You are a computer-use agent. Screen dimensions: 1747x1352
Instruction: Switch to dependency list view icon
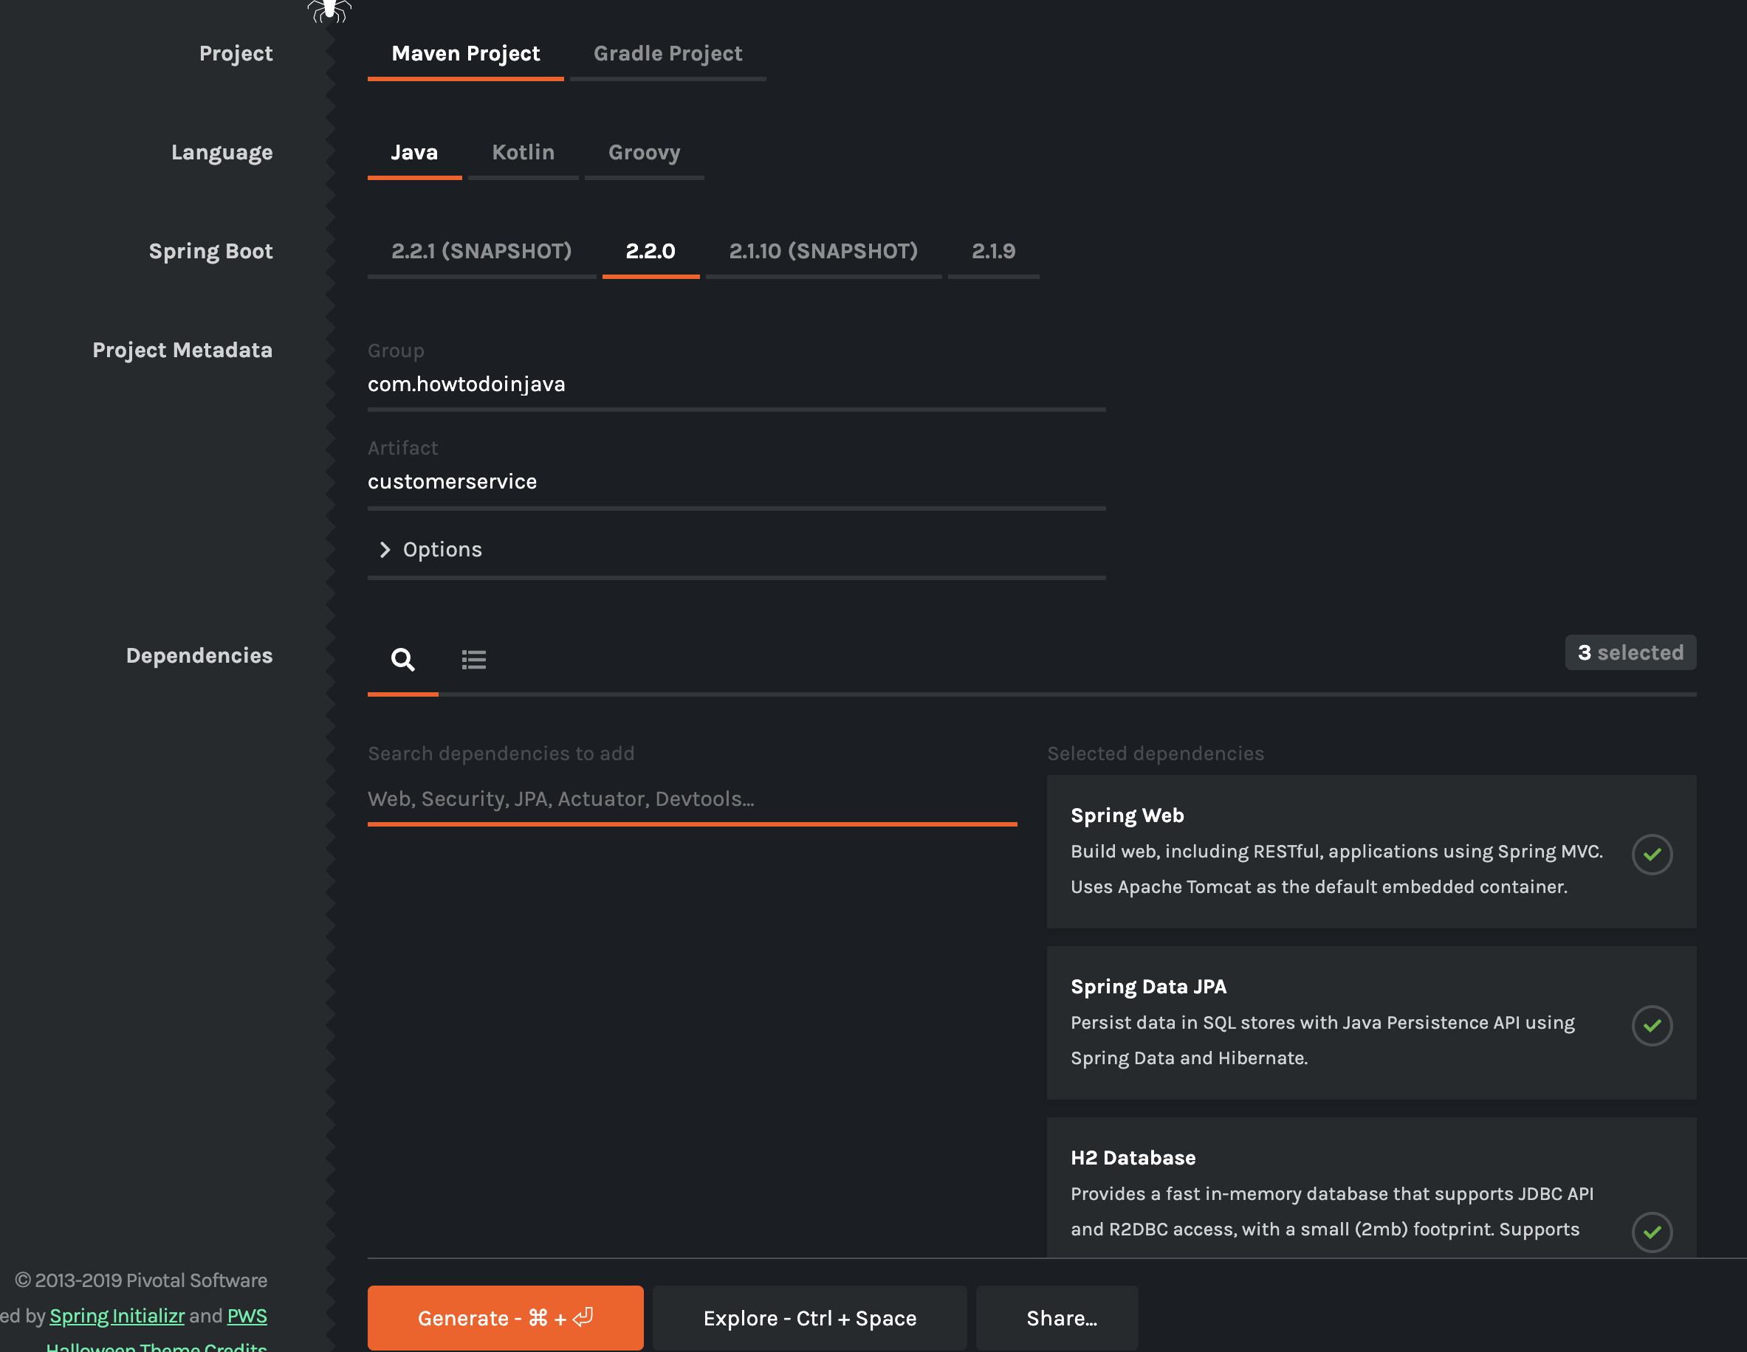click(473, 659)
